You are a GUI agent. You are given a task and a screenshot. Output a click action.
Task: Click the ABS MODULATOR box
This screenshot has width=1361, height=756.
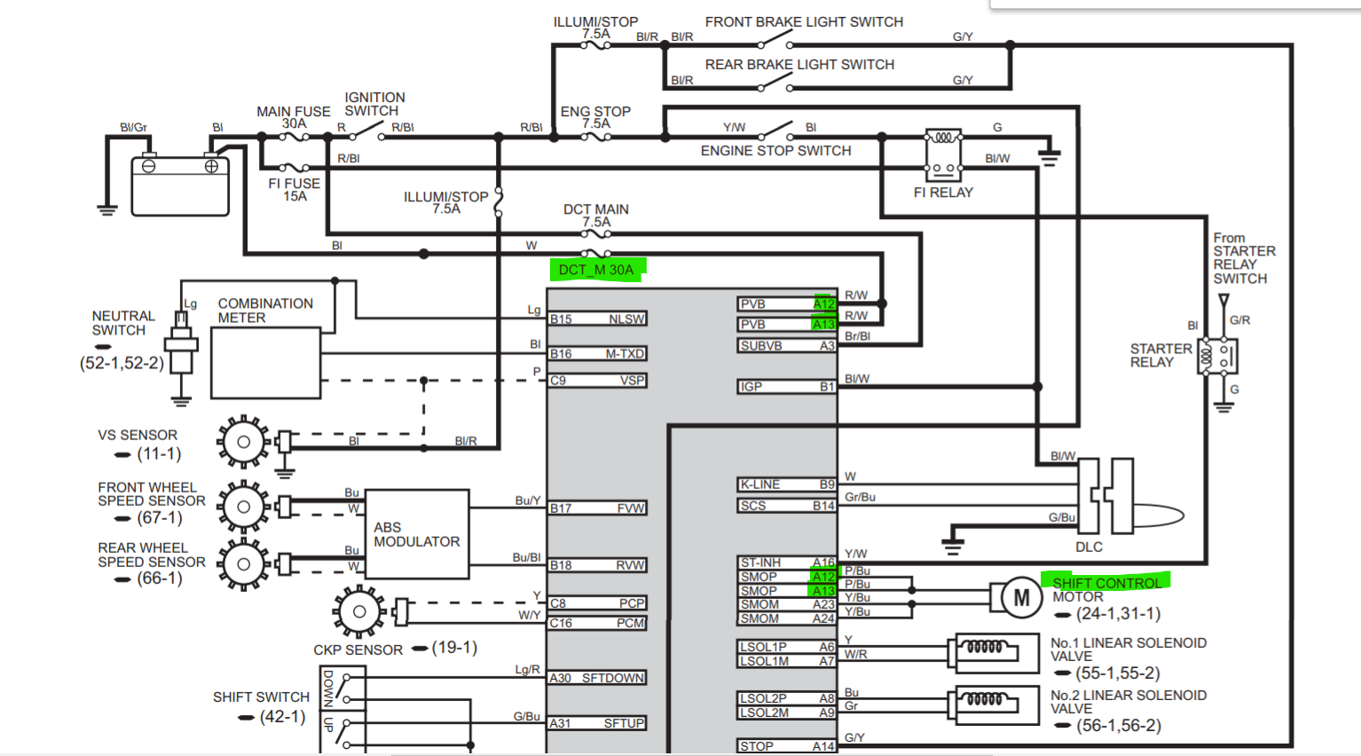[417, 534]
